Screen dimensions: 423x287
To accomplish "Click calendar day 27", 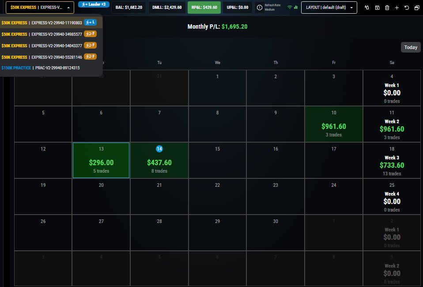I will point(101,233).
